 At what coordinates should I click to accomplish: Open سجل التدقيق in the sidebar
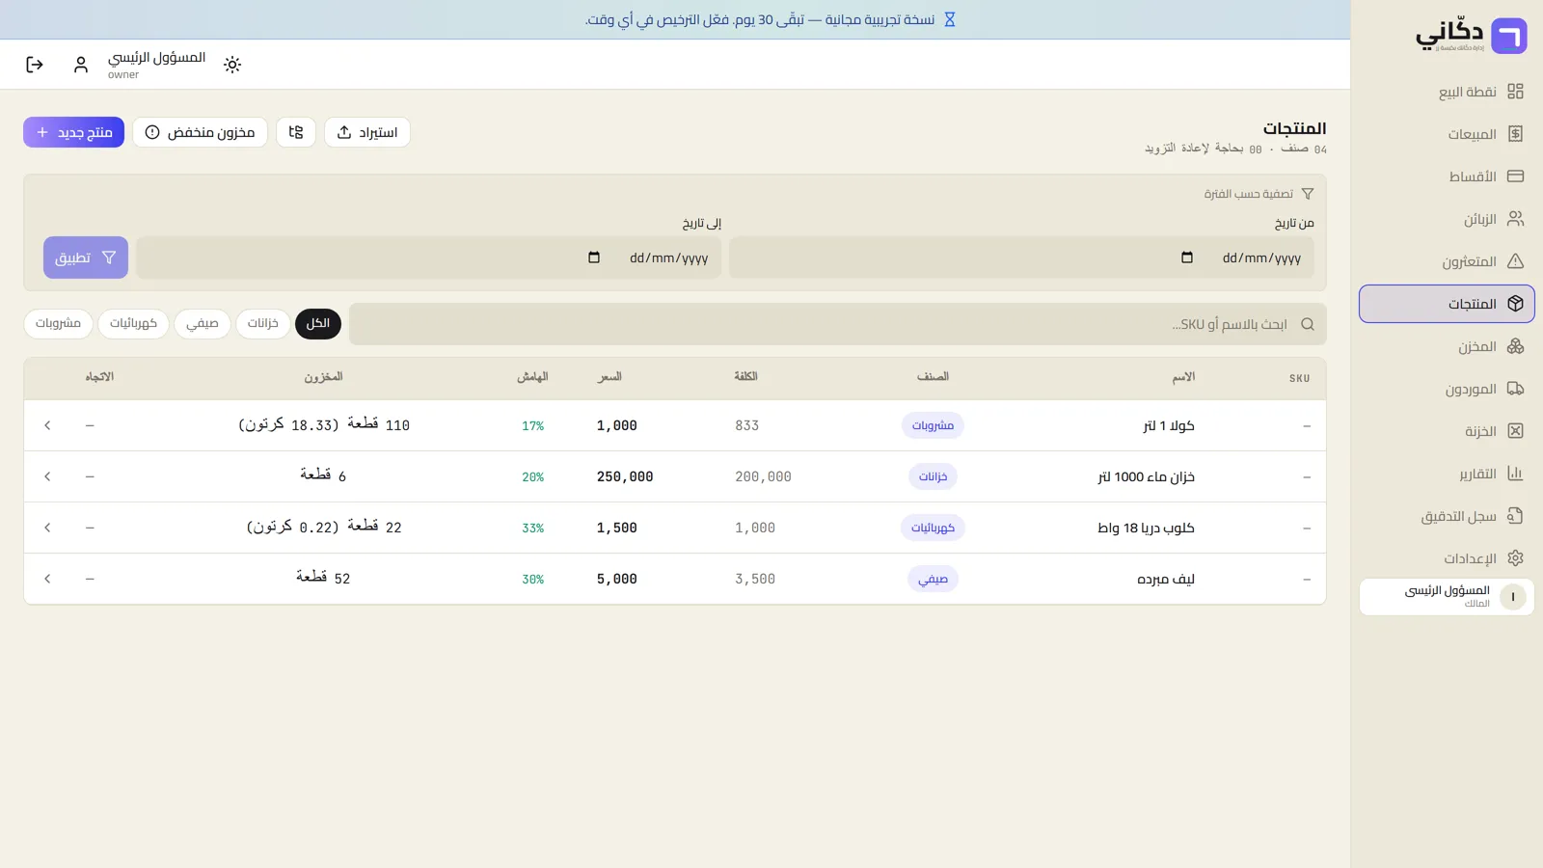1447,516
